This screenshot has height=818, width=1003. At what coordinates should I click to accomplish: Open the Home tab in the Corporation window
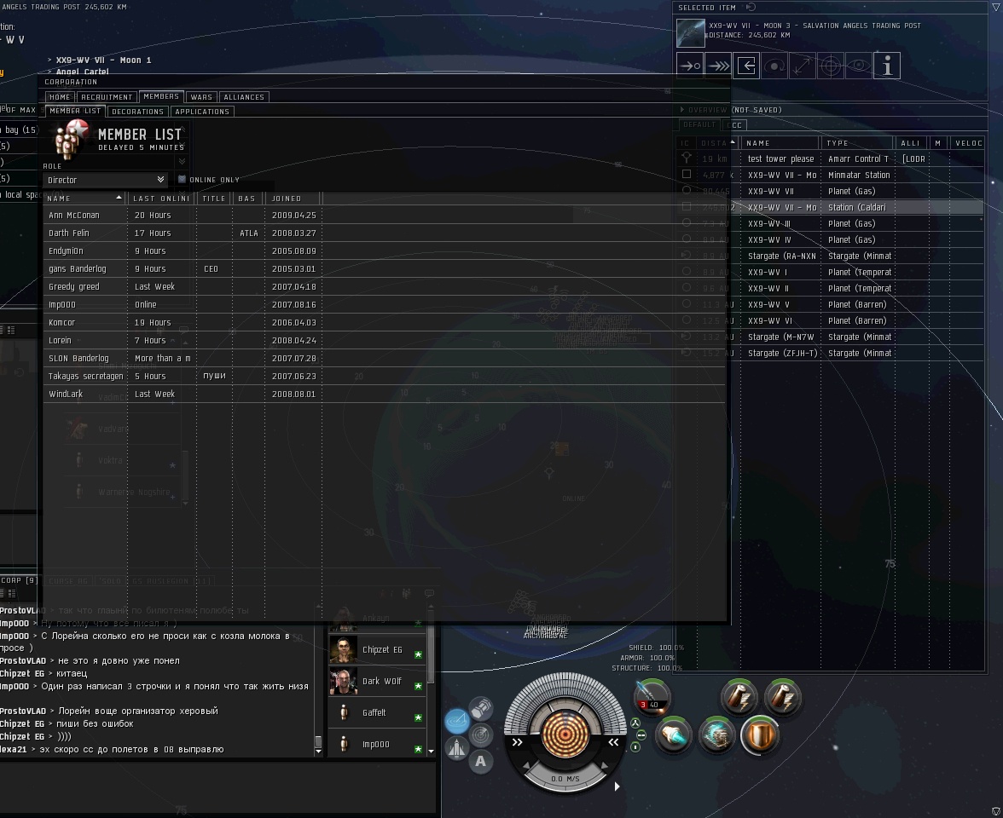[x=60, y=97]
